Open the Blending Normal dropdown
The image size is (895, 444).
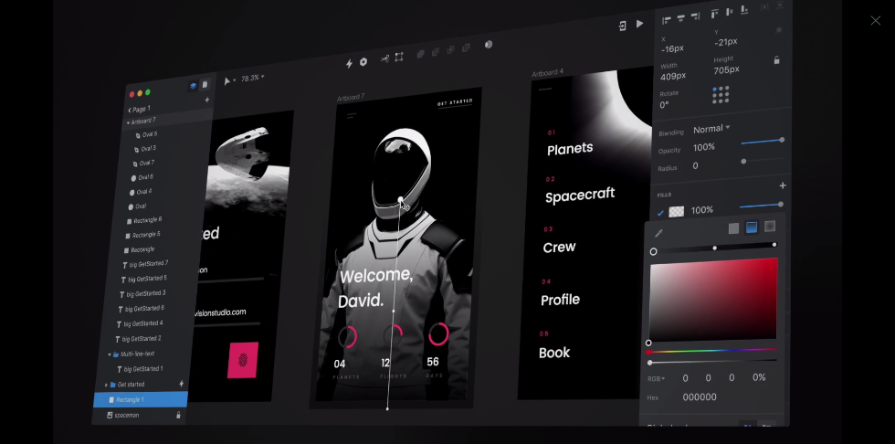pos(711,129)
